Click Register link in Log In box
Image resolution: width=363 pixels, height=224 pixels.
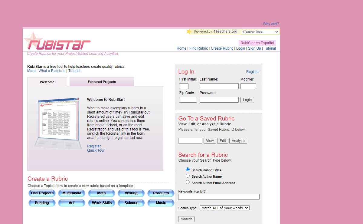coord(253,72)
